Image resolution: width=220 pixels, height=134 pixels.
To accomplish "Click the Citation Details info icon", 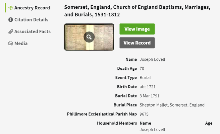I will coord(11,20).
